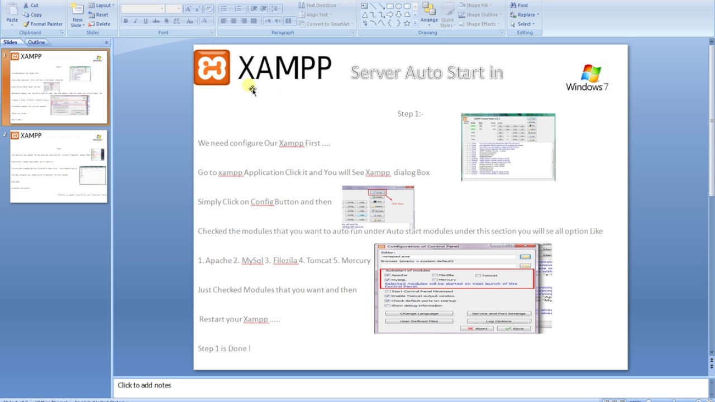
Task: Click the Cut scissors icon
Action: coord(26,5)
